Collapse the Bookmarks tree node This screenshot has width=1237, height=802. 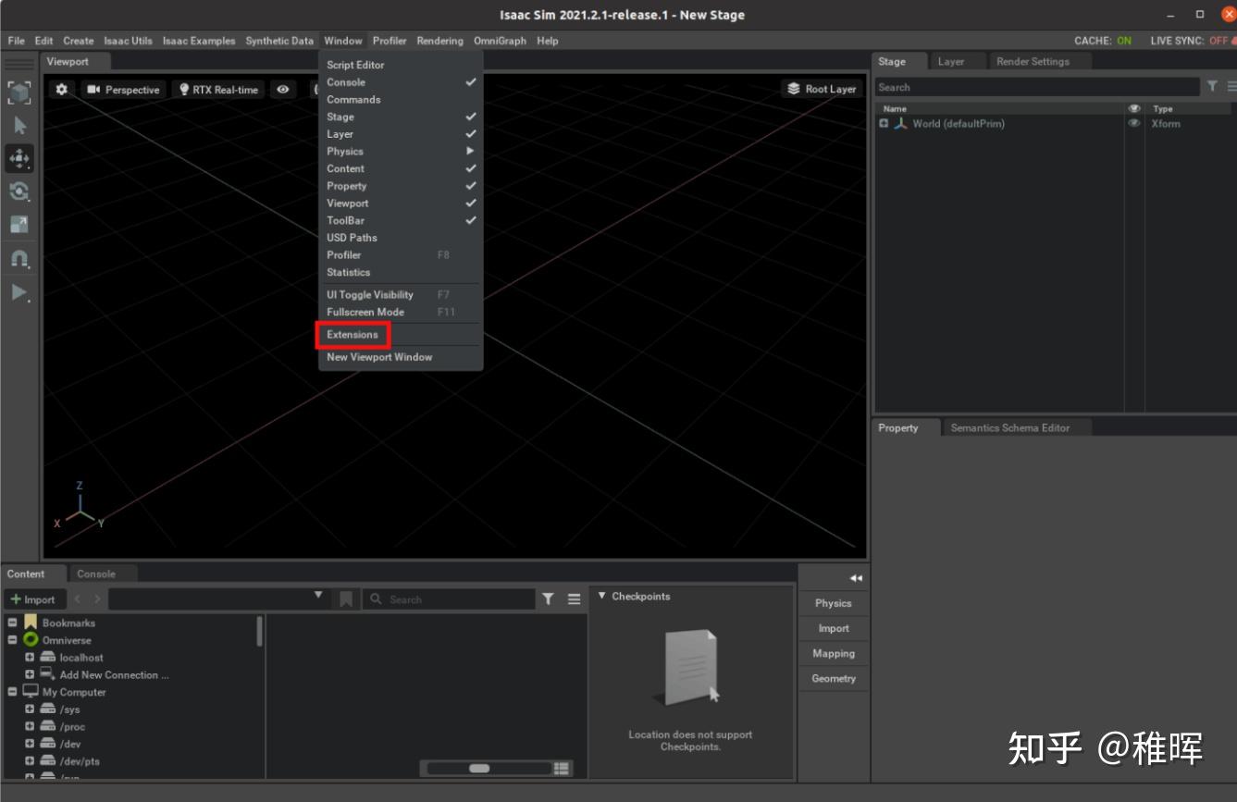[13, 623]
